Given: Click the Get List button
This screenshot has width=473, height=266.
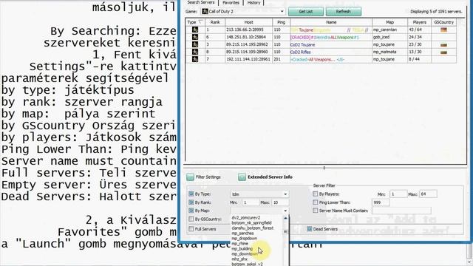Looking at the screenshot, I should (305, 12).
